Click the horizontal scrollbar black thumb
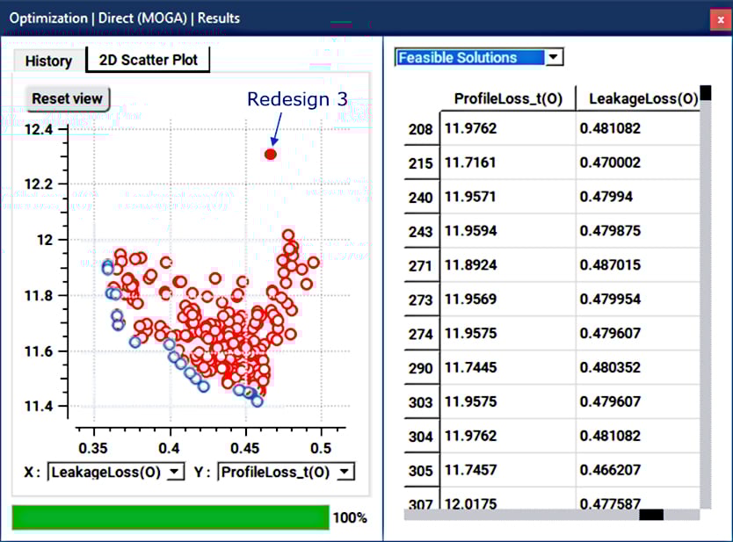The image size is (733, 542). click(651, 515)
